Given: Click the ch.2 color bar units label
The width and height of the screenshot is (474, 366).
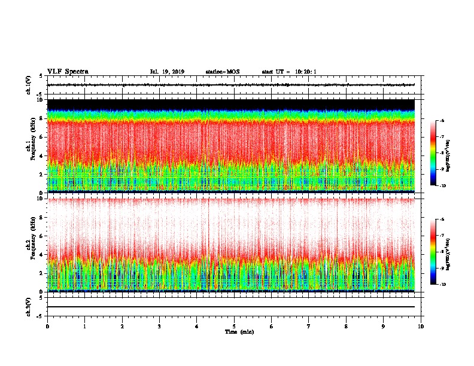Looking at the screenshot, I should (448, 255).
